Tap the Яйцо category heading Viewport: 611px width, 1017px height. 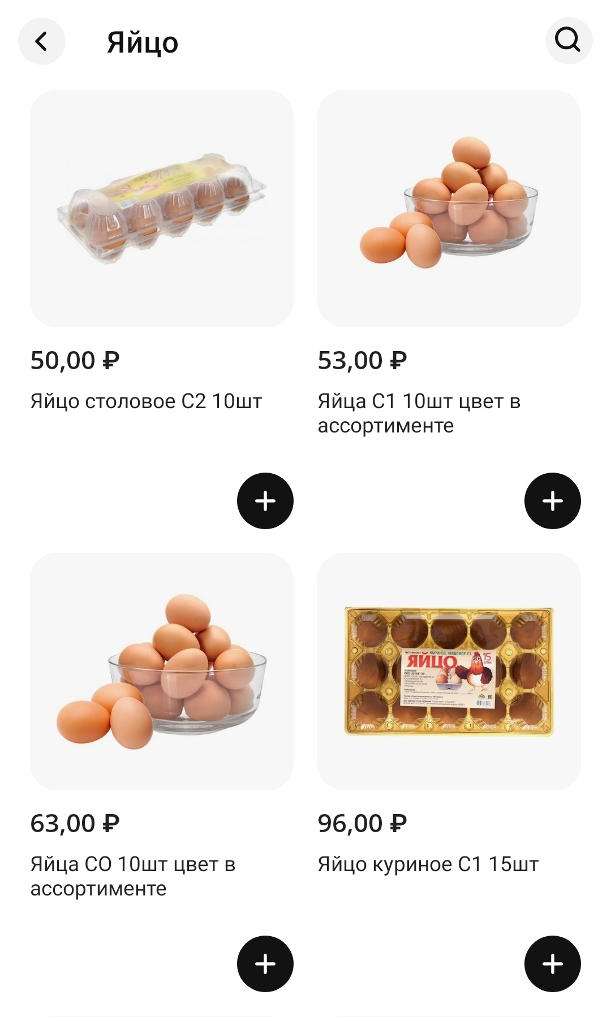tap(143, 42)
